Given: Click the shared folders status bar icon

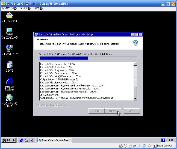Looking at the screenshot, I should (144, 146).
